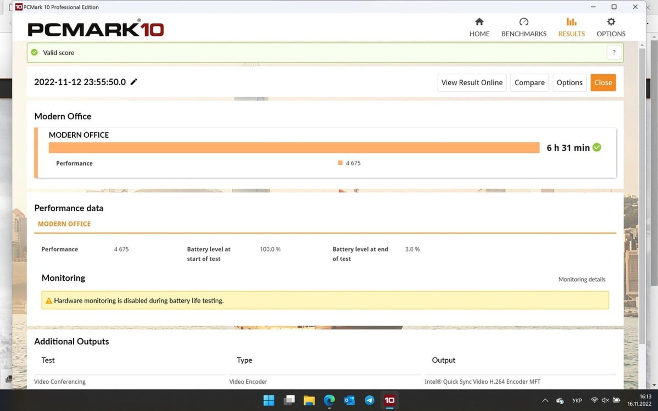This screenshot has width=658, height=411.
Task: Click the green check beside 6 h 31 min
Action: point(597,147)
